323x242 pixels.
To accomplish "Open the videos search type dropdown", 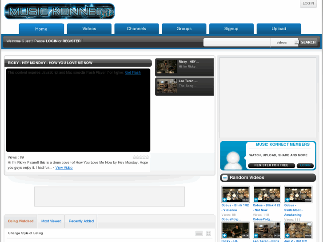I will pos(284,43).
